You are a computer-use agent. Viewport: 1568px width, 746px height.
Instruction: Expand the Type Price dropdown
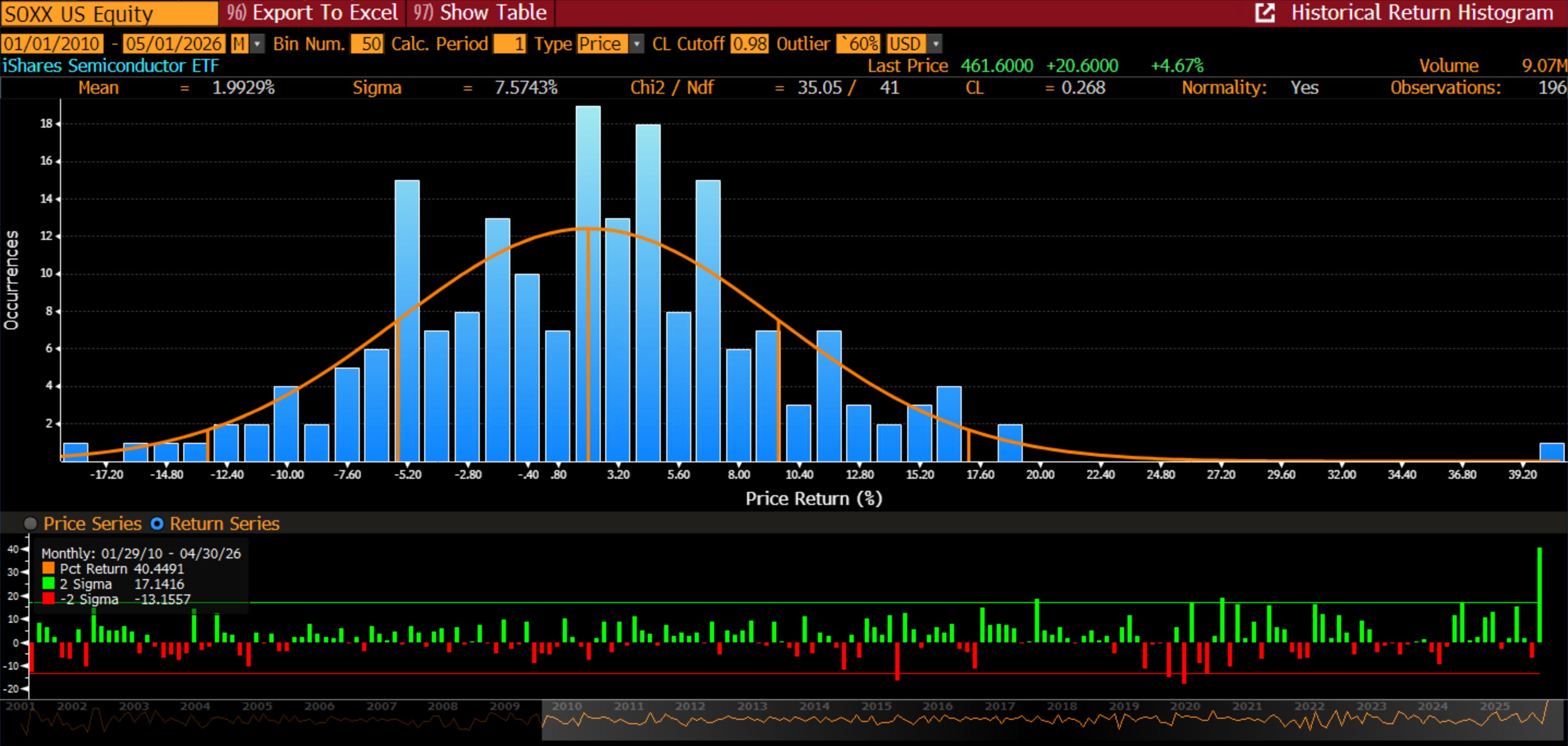636,44
